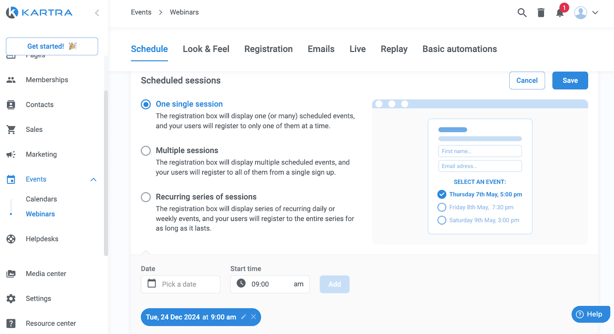The width and height of the screenshot is (614, 334).
Task: Collapse the Events sidebar section
Action: [93, 179]
